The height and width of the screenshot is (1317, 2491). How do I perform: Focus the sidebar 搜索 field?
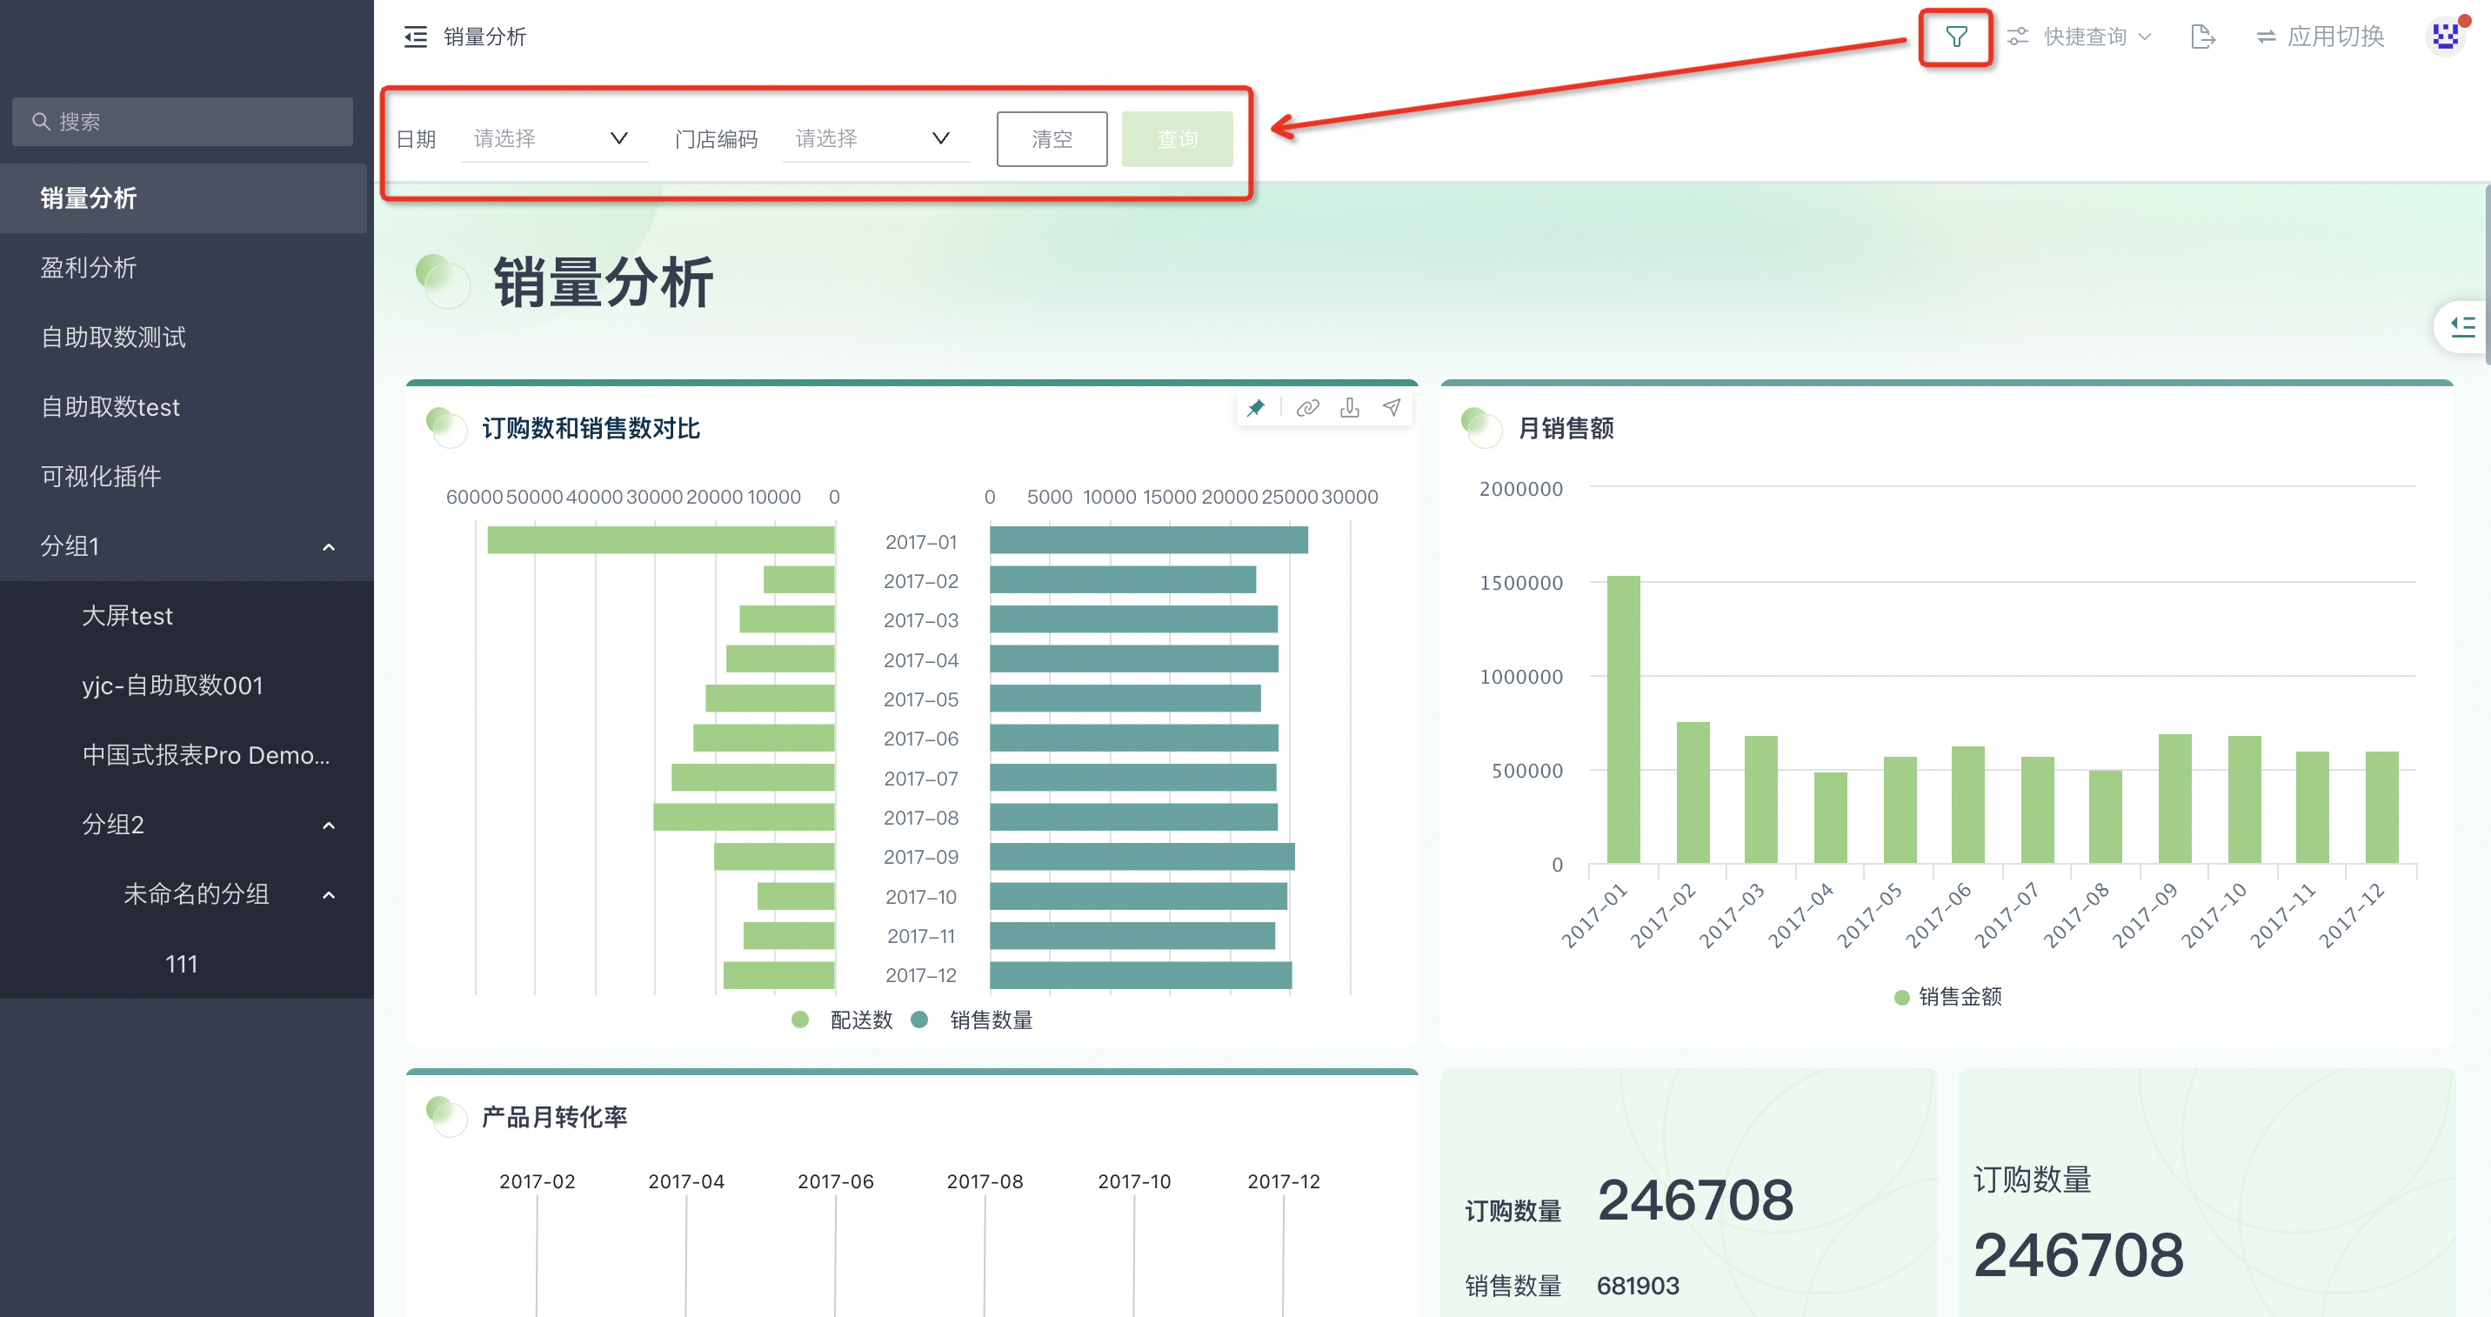click(183, 122)
